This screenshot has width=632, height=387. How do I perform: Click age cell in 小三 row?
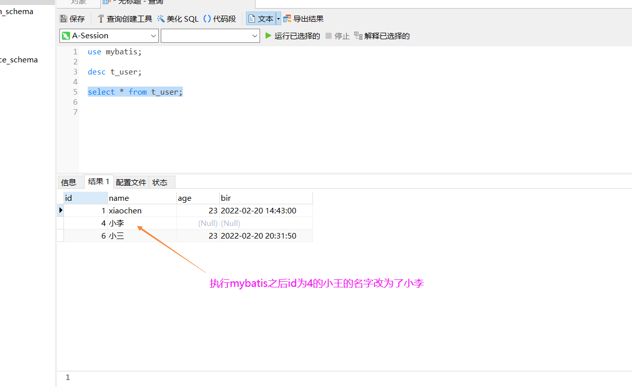coord(198,236)
